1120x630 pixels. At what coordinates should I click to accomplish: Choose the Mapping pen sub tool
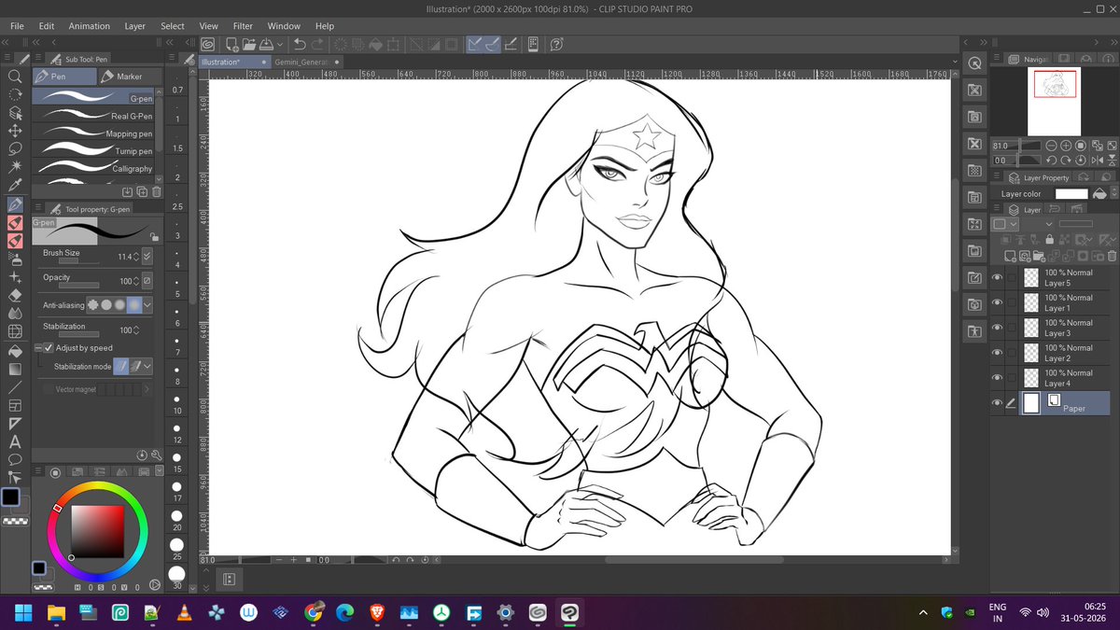[93, 133]
